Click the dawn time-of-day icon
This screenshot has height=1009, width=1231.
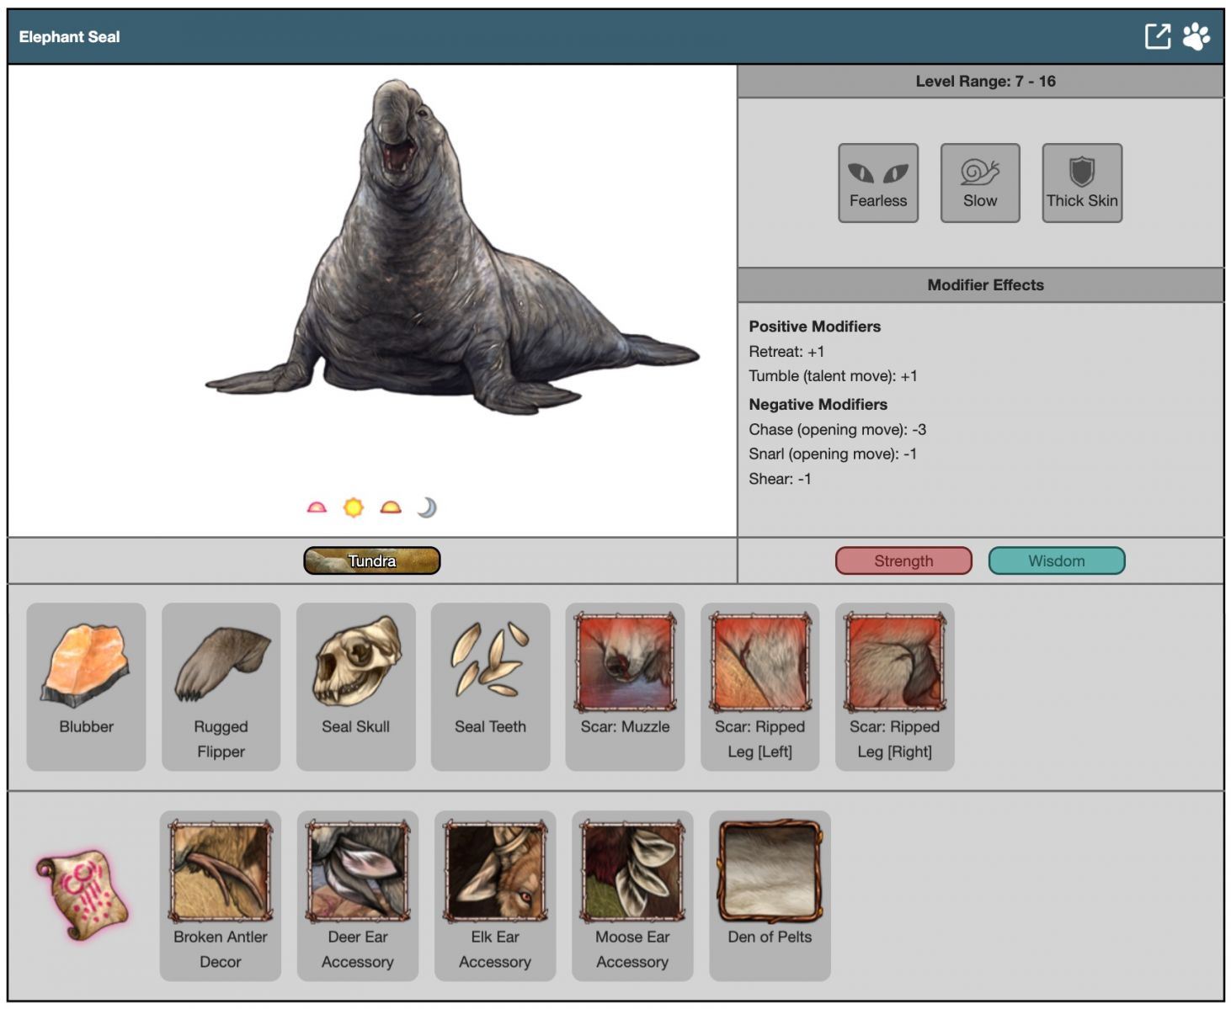(x=317, y=507)
